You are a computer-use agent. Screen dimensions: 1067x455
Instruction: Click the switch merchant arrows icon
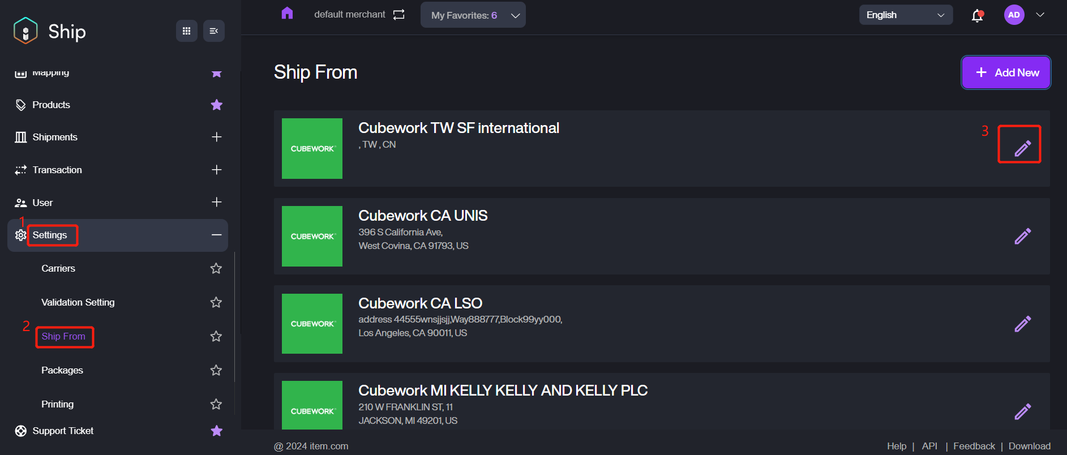[399, 15]
